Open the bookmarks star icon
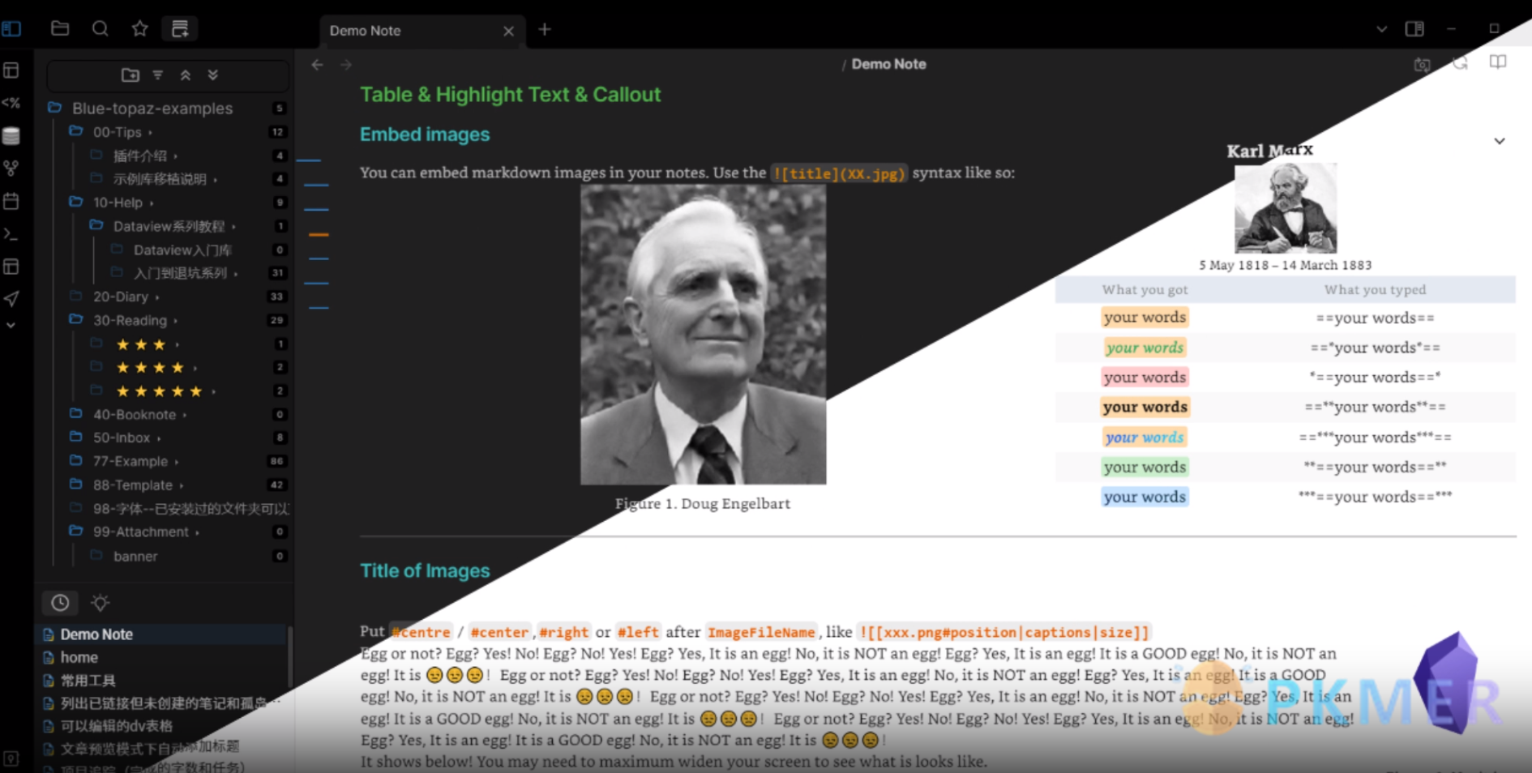This screenshot has height=773, width=1532. [x=139, y=29]
